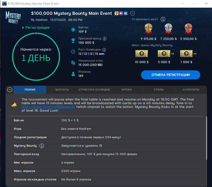
Task: Click the blue calendar badge icon
Action: pyautogui.click(x=126, y=13)
